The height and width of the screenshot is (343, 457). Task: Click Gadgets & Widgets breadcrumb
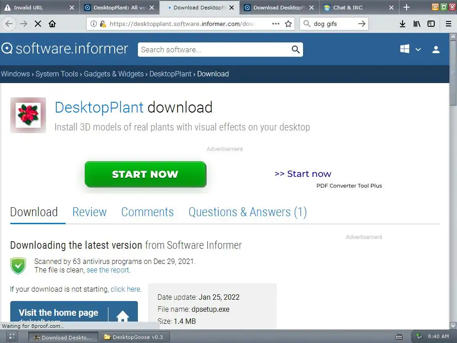click(x=114, y=74)
